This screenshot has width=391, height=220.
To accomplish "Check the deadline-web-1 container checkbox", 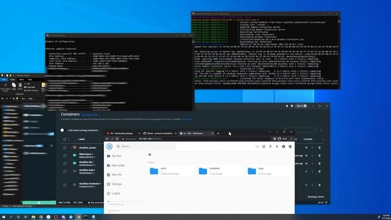I will coord(65,171).
